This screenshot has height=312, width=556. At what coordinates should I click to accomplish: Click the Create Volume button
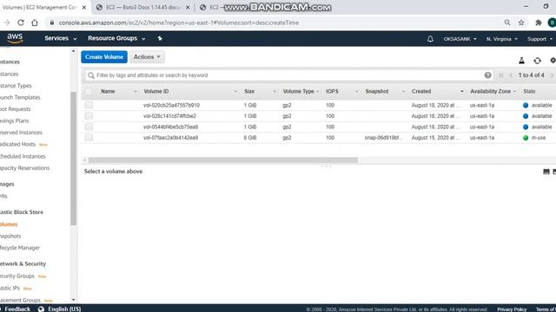pyautogui.click(x=104, y=57)
